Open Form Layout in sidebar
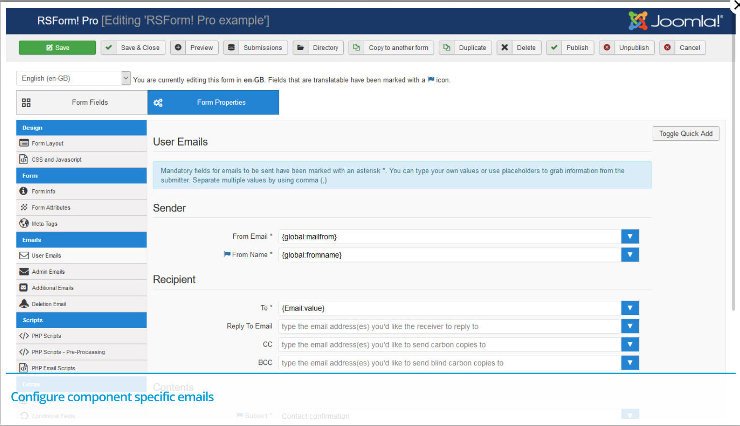740x426 pixels. pos(81,143)
